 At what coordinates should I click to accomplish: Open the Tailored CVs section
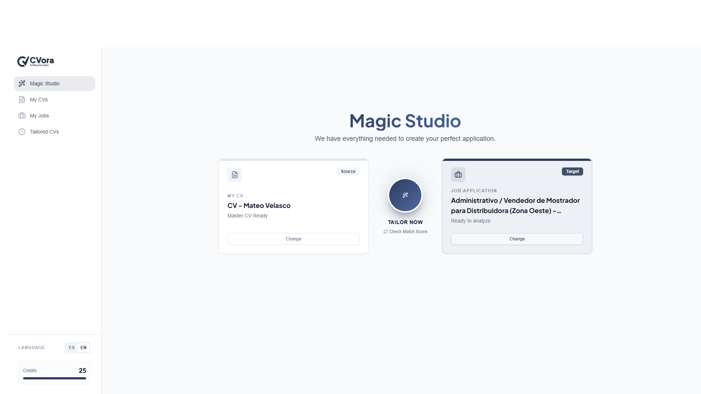click(44, 132)
